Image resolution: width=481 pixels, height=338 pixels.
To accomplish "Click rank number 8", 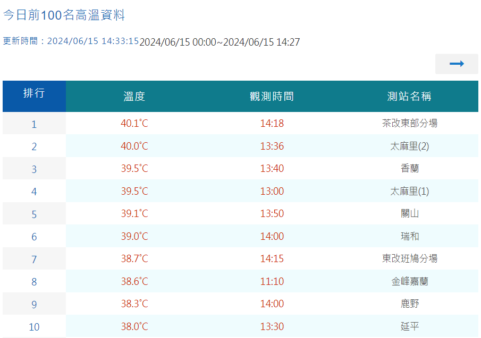I will tap(34, 282).
